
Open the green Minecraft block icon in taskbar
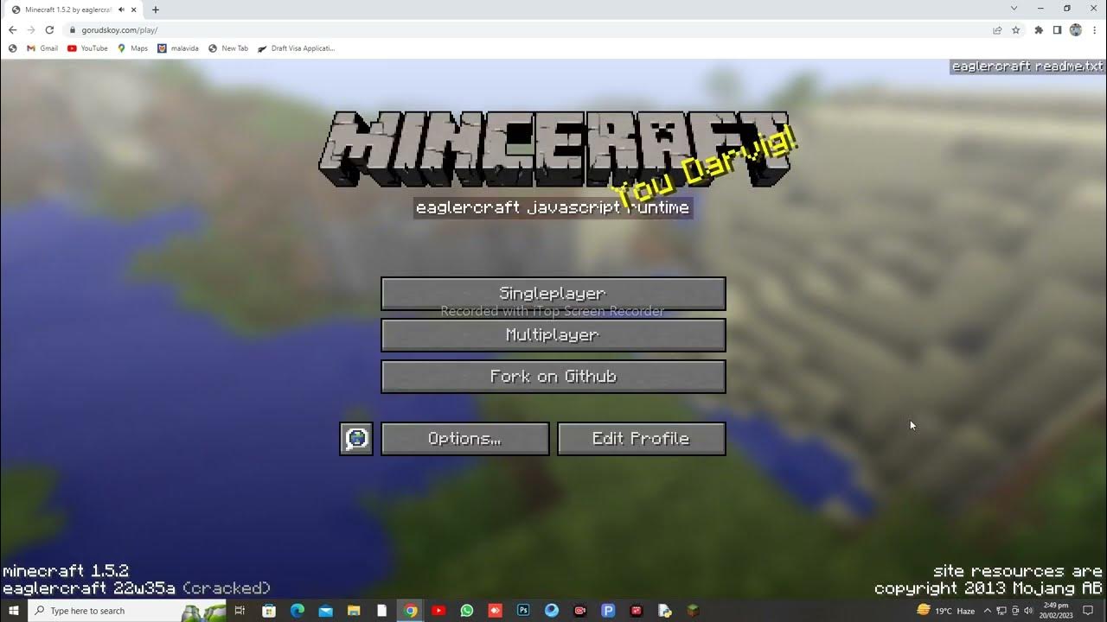(x=693, y=611)
